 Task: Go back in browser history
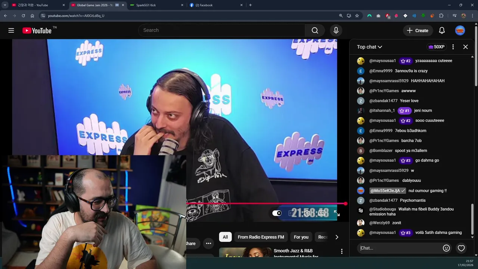click(5, 16)
